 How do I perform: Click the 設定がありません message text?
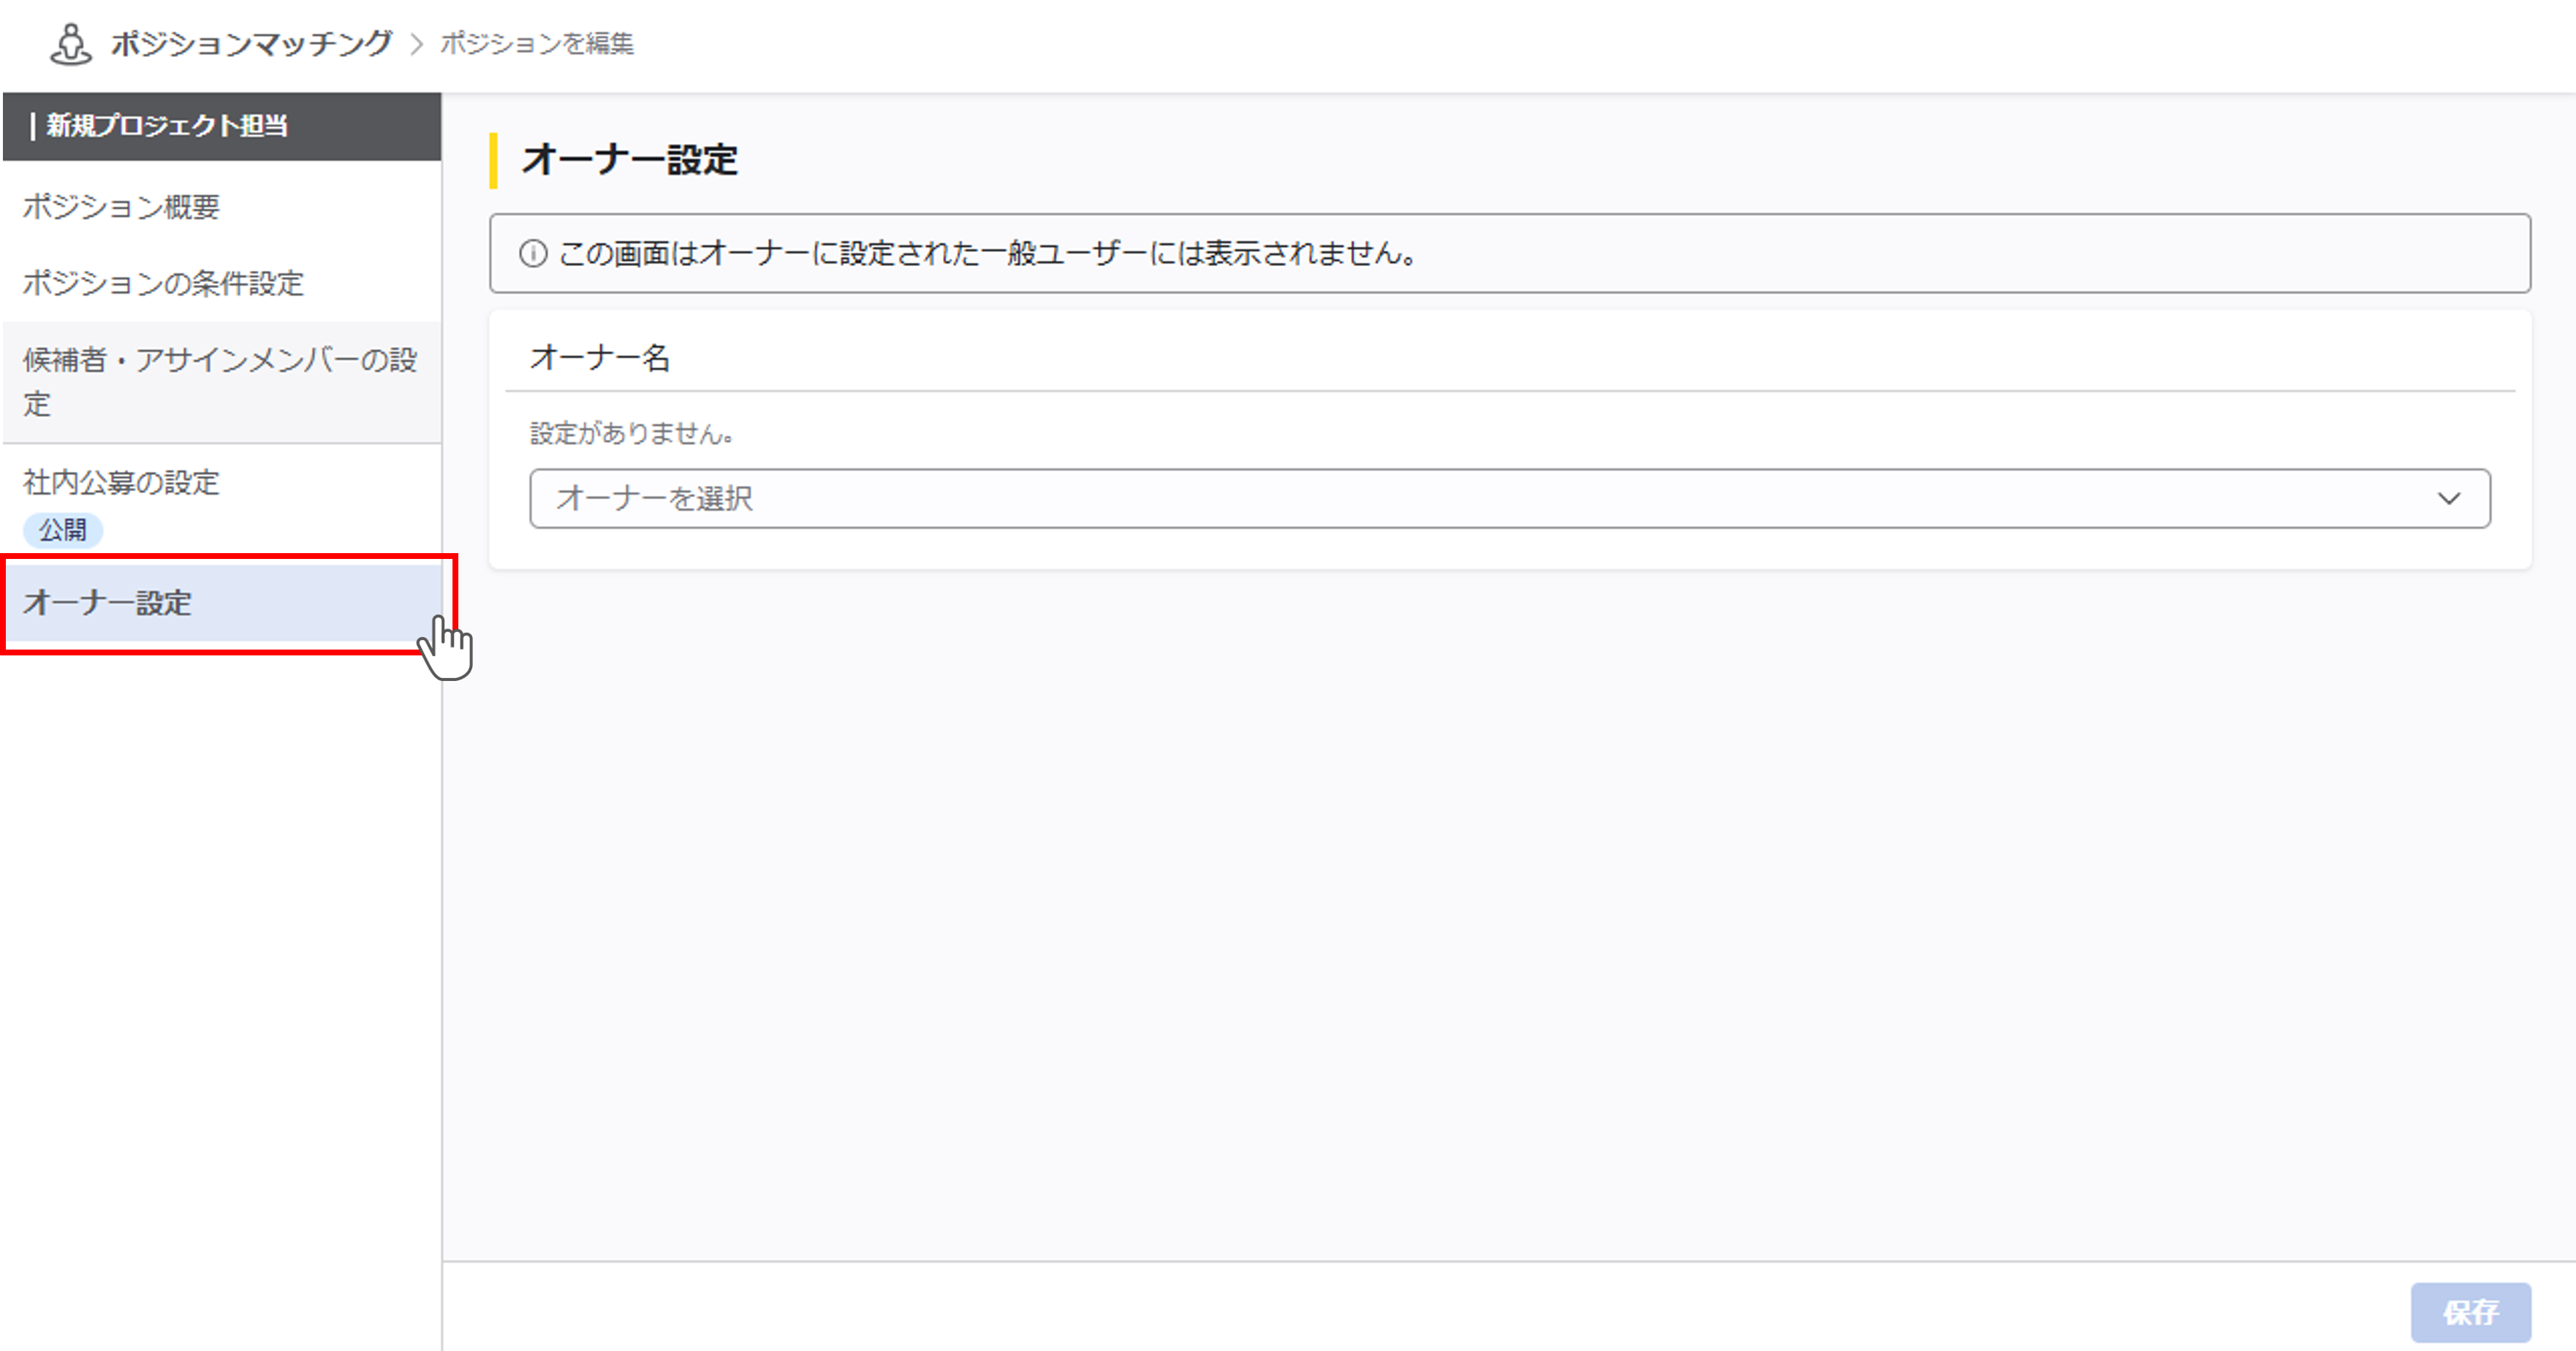[631, 434]
